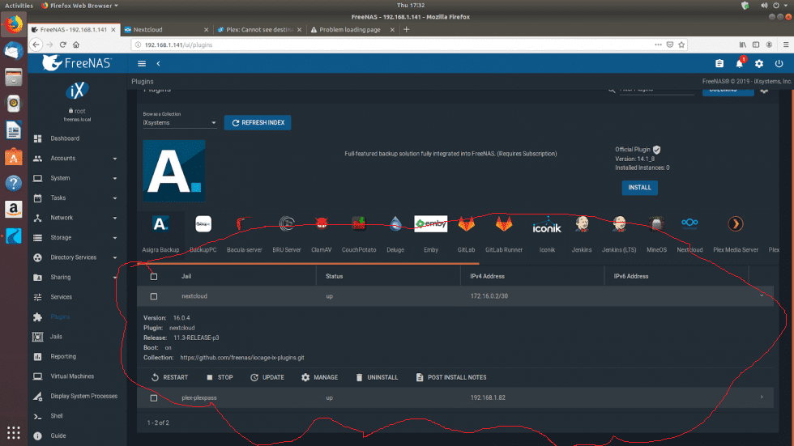This screenshot has width=794, height=446.
Task: Open the Jails sidebar item
Action: pos(76,336)
